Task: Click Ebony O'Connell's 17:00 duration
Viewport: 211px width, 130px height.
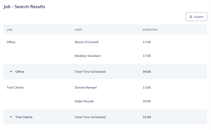Action: pyautogui.click(x=146, y=42)
